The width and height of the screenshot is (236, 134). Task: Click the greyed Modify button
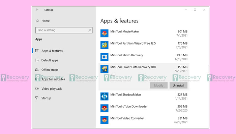(158, 85)
